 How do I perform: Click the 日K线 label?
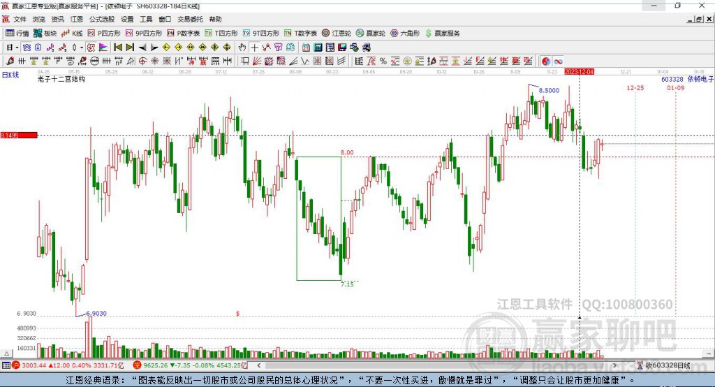coord(10,75)
